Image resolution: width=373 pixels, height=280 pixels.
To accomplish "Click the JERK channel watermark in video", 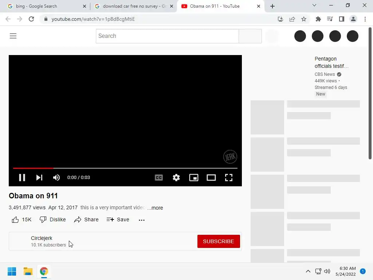I will 230,157.
